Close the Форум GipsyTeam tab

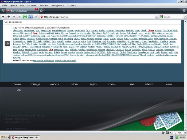pos(37,9)
